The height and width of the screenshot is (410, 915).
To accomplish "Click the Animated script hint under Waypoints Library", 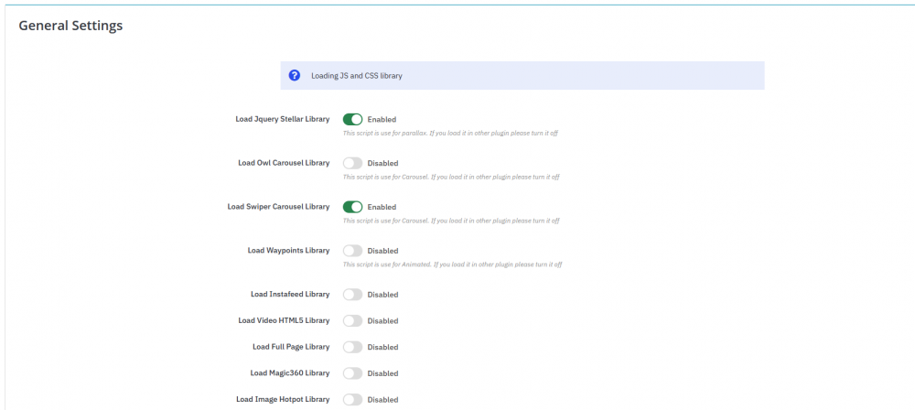I will (x=452, y=264).
